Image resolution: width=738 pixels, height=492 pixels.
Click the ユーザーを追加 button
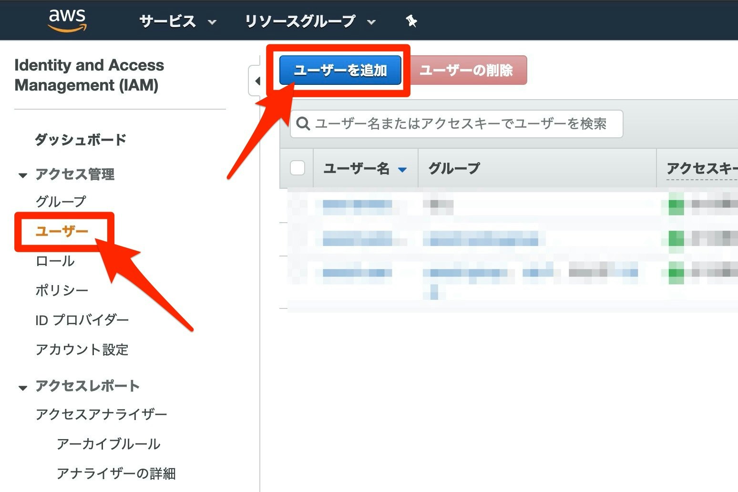[340, 70]
